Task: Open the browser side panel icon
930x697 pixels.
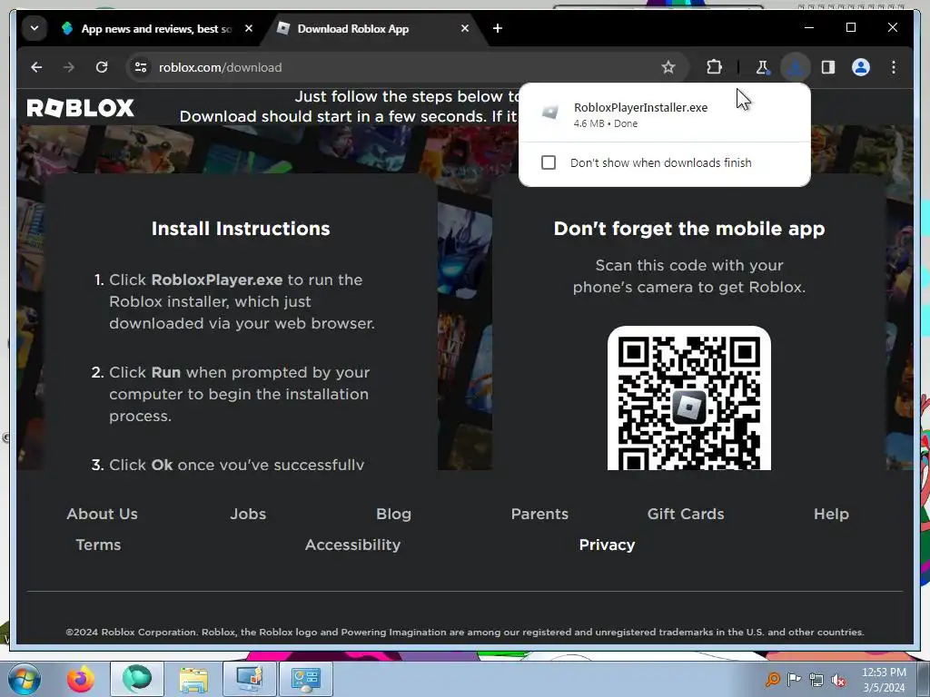Action: 828,67
